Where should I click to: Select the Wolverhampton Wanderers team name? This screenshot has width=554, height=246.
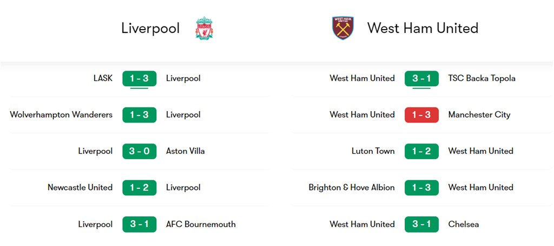[61, 115]
